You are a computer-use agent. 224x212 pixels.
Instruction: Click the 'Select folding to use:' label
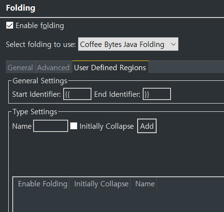(x=41, y=45)
